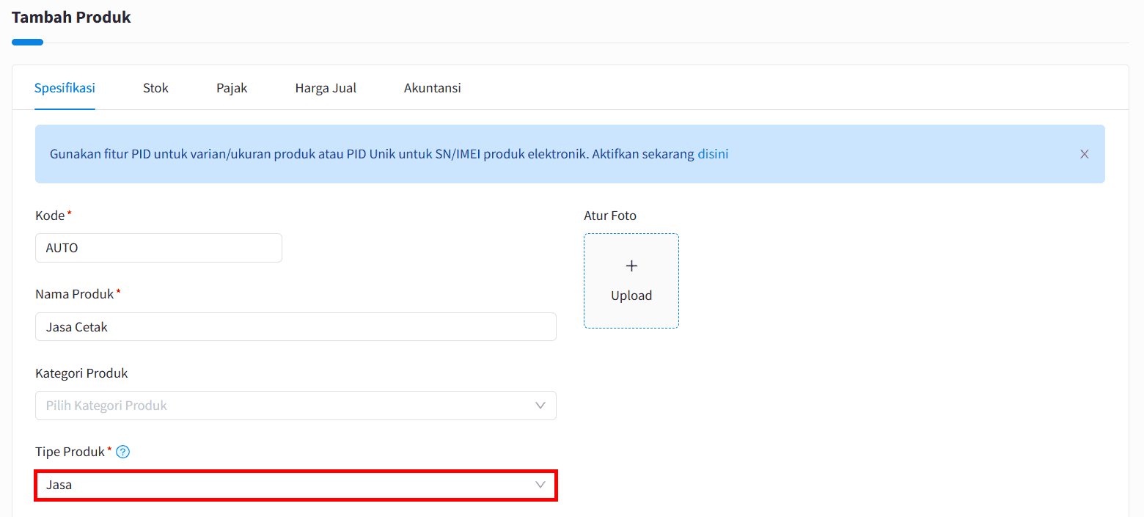1144x517 pixels.
Task: Click the Upload text in the photo box
Action: (x=631, y=296)
